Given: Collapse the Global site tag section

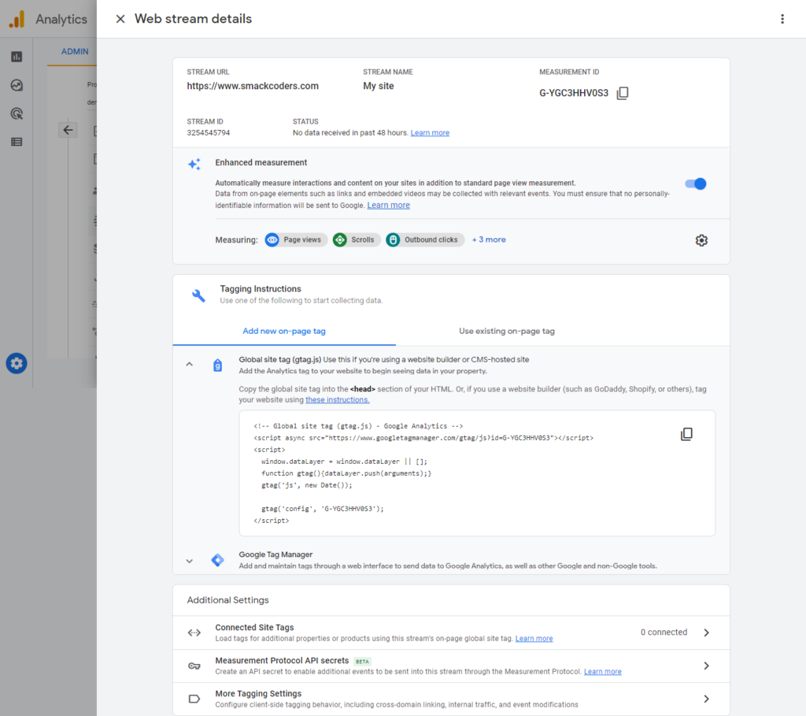Looking at the screenshot, I should pos(189,364).
